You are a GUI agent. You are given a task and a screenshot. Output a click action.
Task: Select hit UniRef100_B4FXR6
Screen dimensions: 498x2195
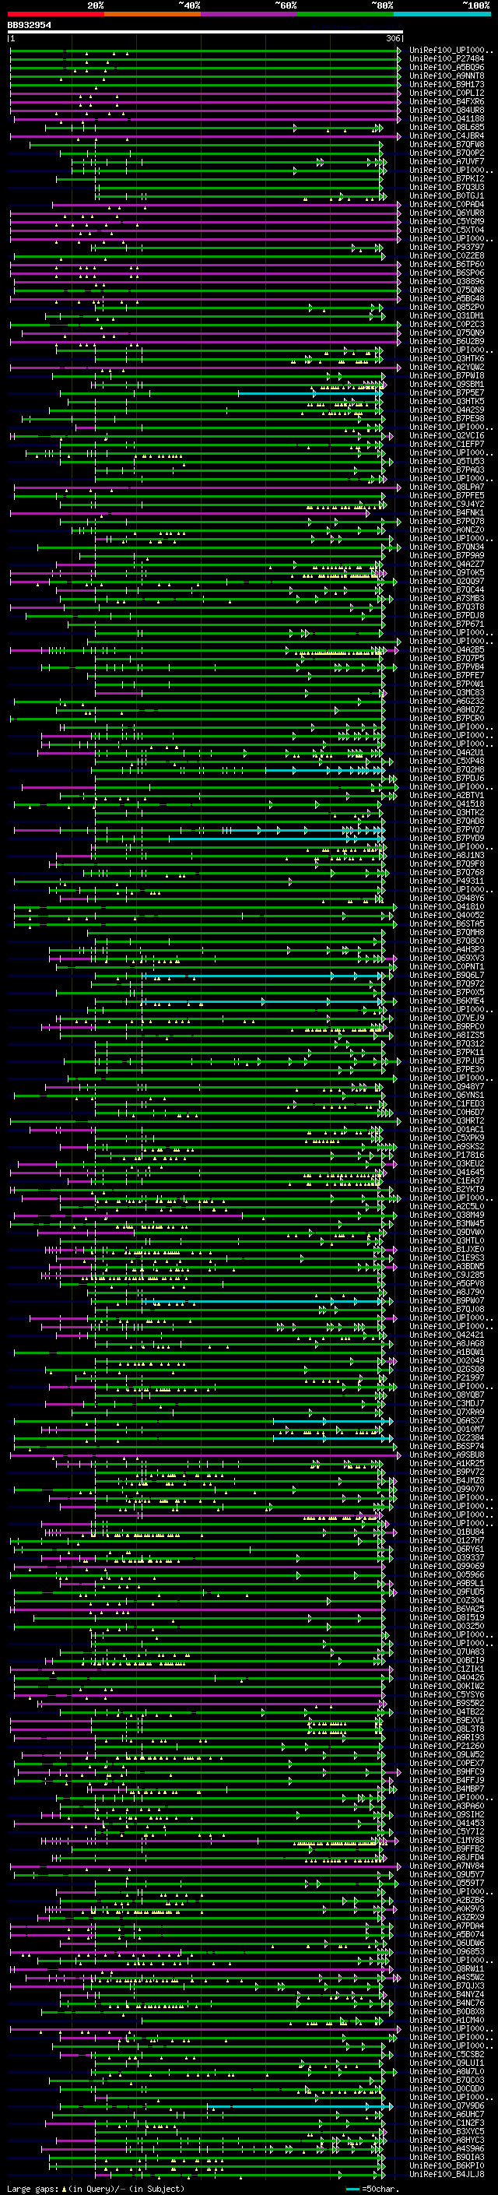click(447, 102)
